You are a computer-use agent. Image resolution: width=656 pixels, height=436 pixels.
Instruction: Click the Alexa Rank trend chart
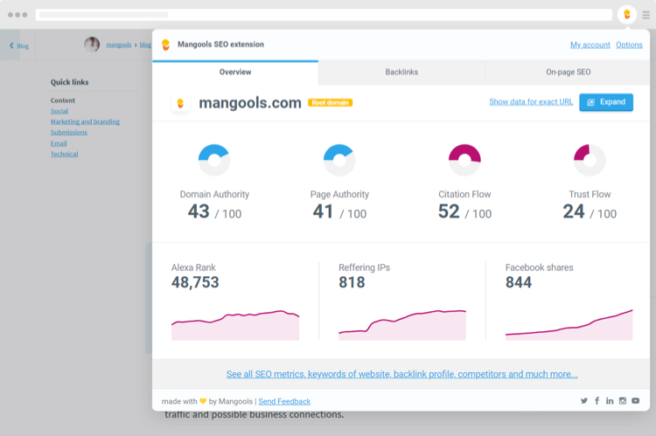pos(235,325)
